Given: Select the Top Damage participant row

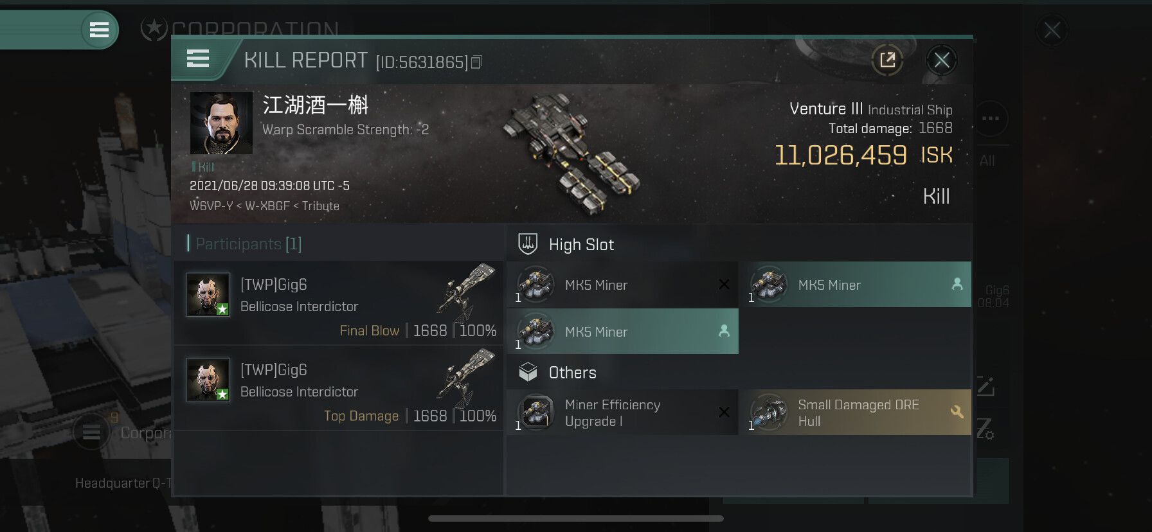Looking at the screenshot, I should click(x=339, y=387).
